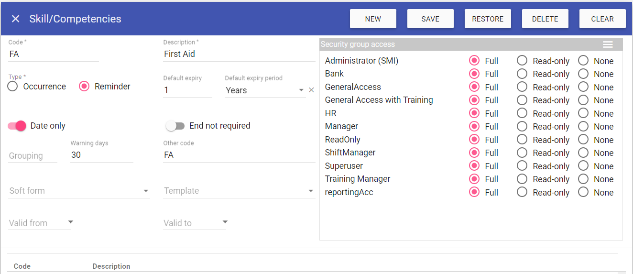
Task: Close the Skill/Competencies form with X icon
Action: pos(15,19)
